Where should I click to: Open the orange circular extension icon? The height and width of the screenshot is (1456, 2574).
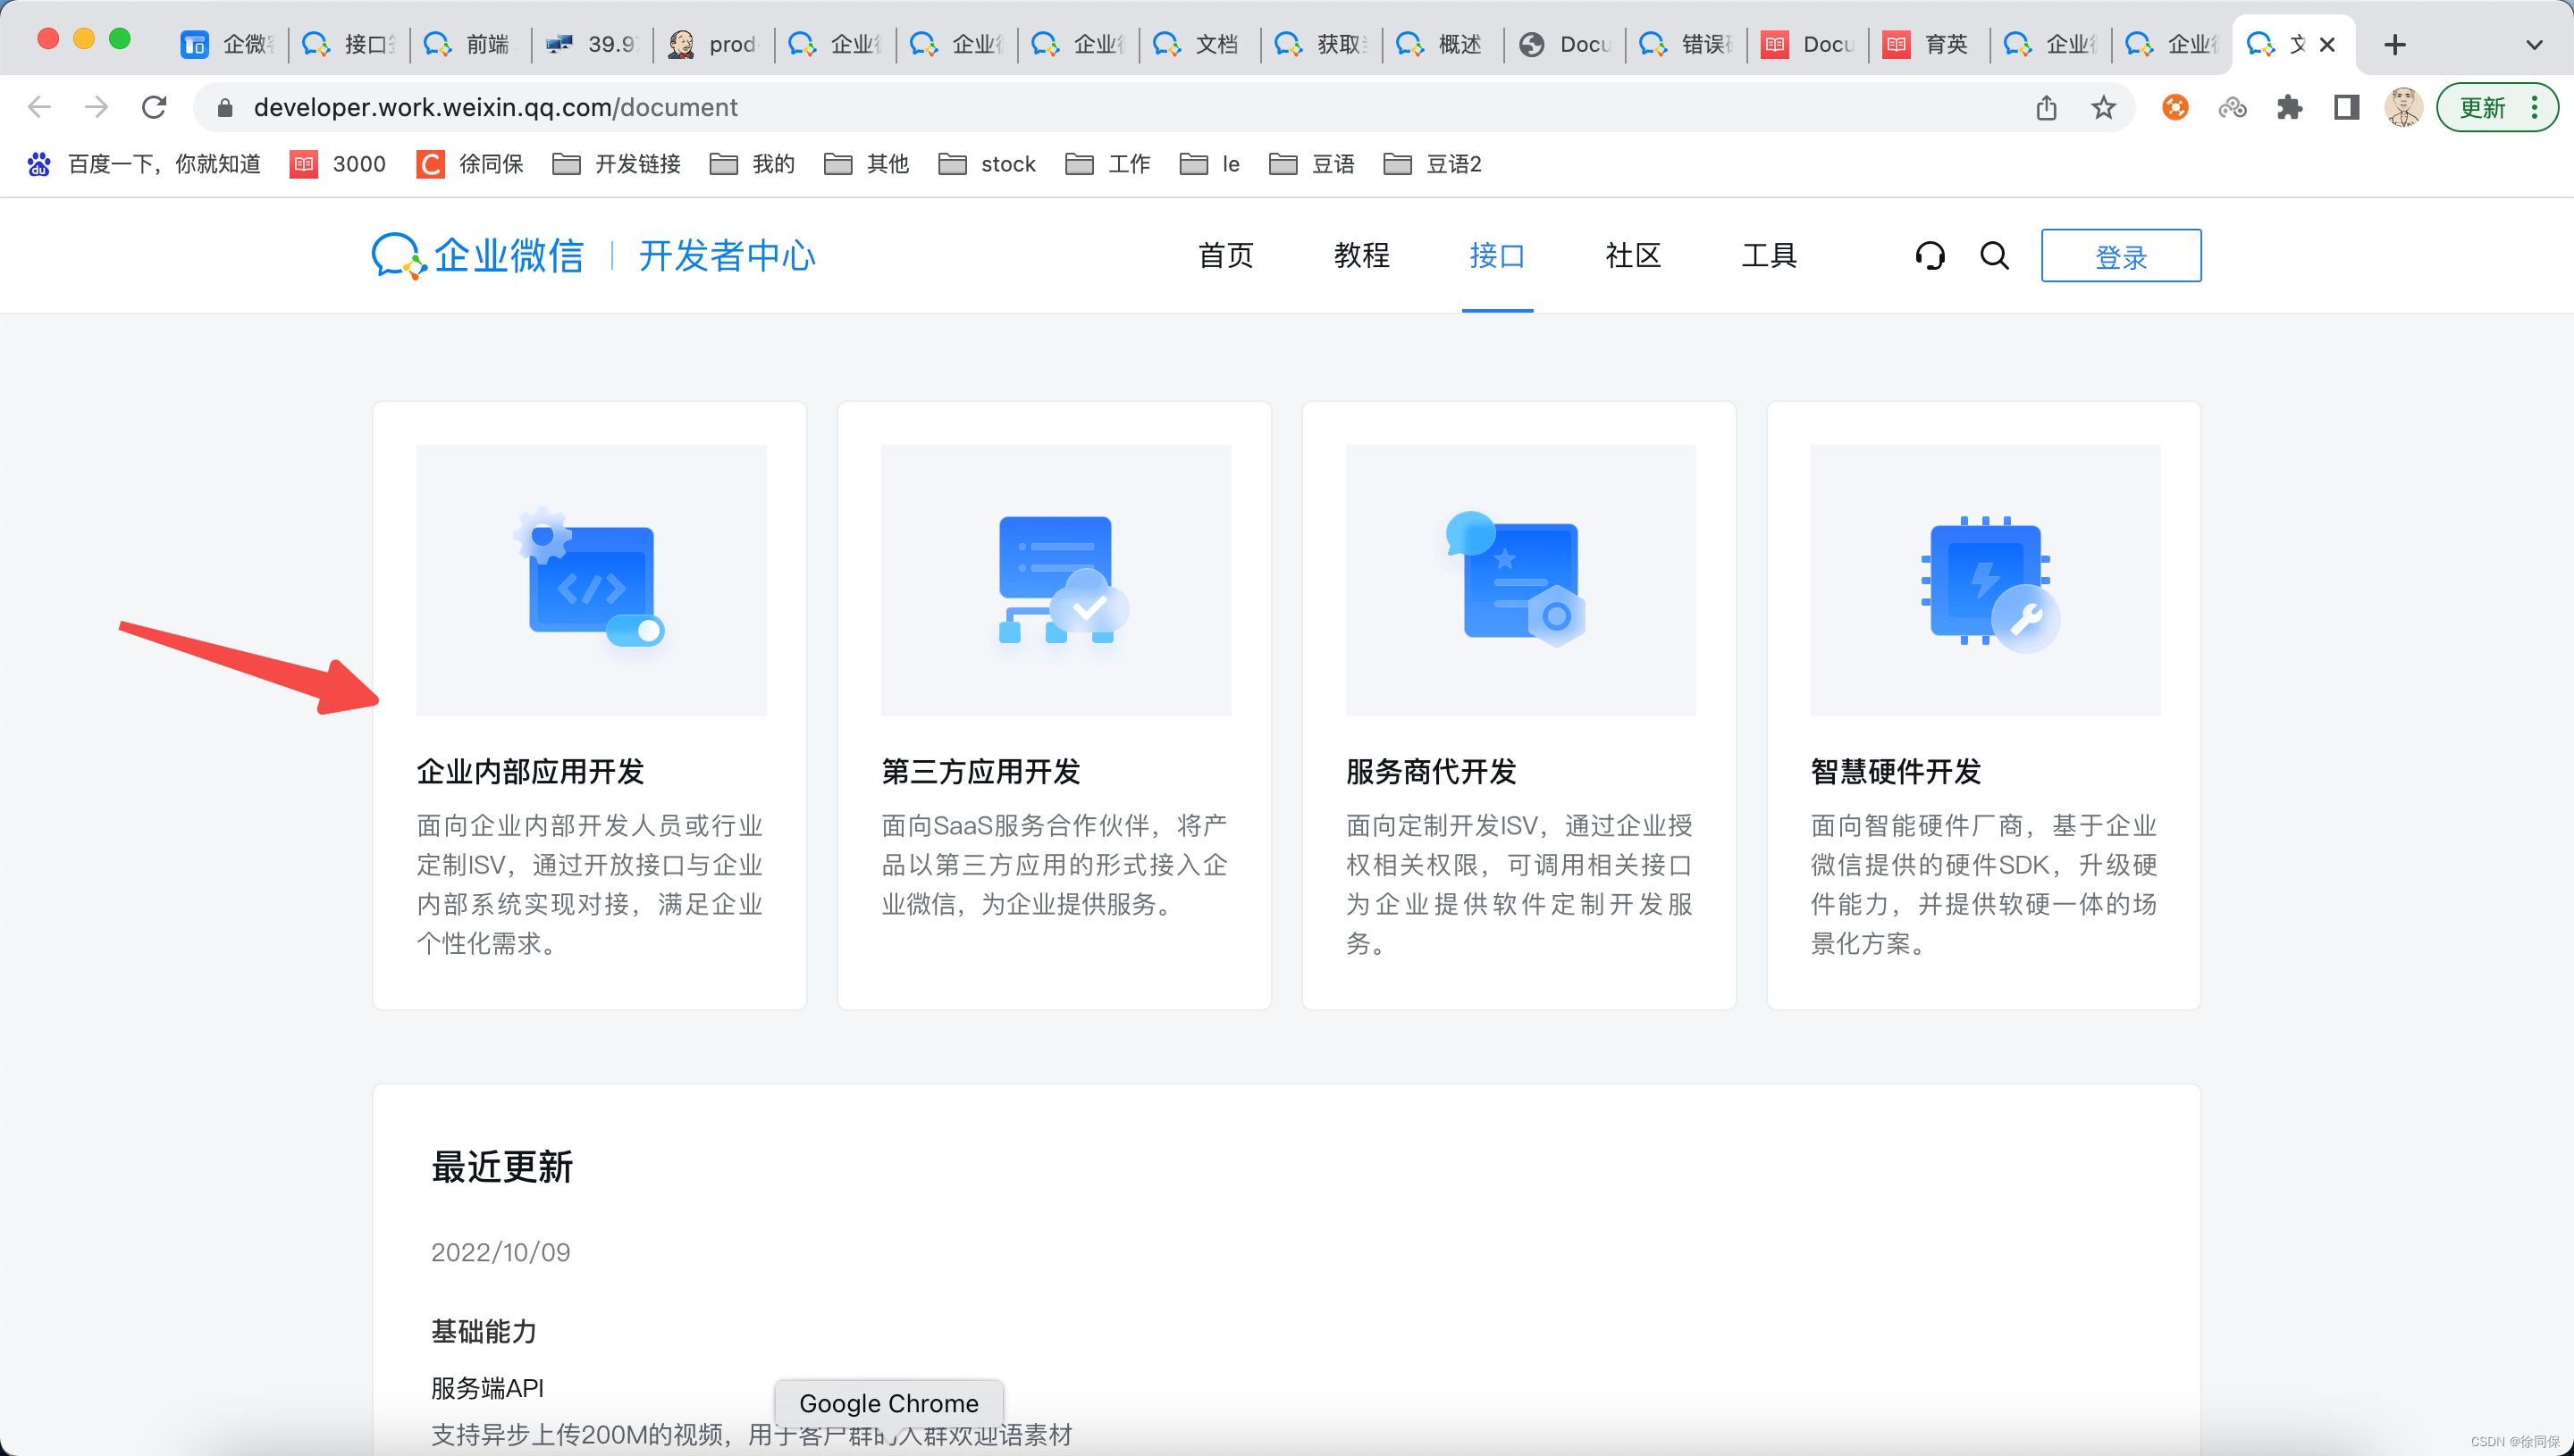(x=2174, y=107)
